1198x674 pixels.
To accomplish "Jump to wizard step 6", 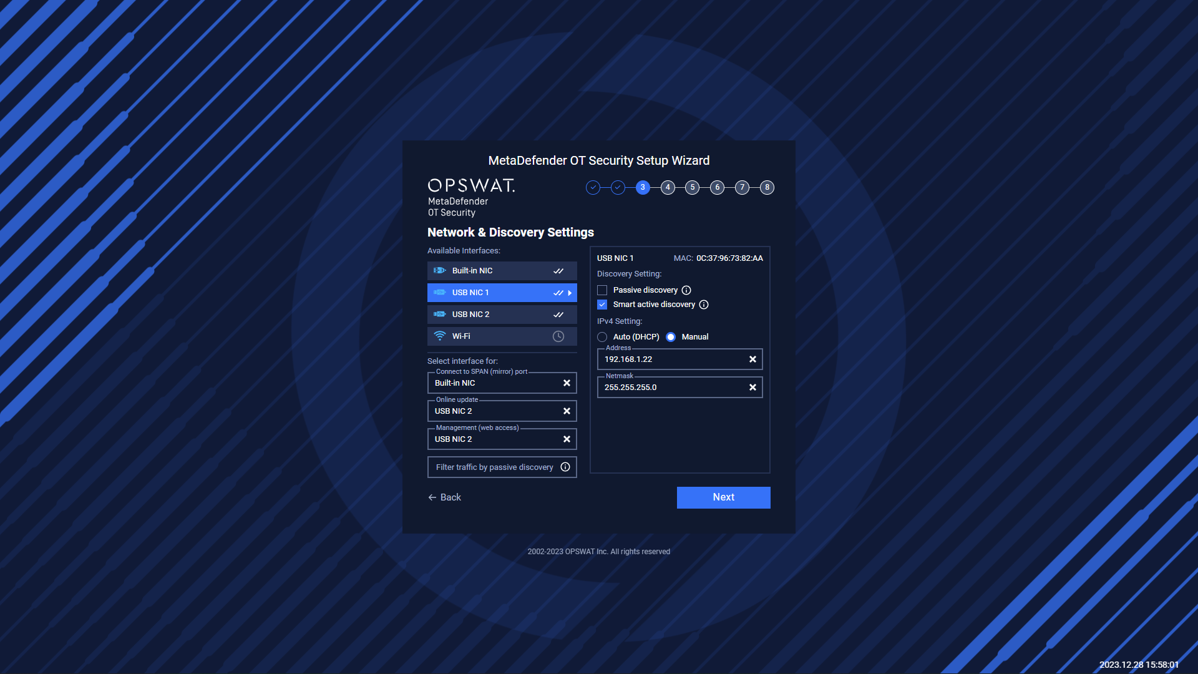I will [x=717, y=187].
